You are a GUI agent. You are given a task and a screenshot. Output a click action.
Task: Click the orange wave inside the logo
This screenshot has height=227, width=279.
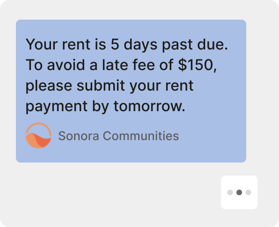coord(38,141)
